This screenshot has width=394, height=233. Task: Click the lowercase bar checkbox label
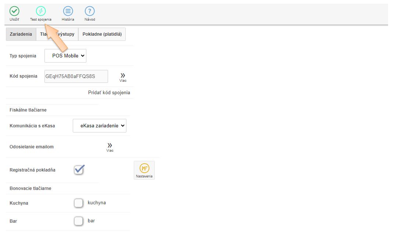point(91,221)
